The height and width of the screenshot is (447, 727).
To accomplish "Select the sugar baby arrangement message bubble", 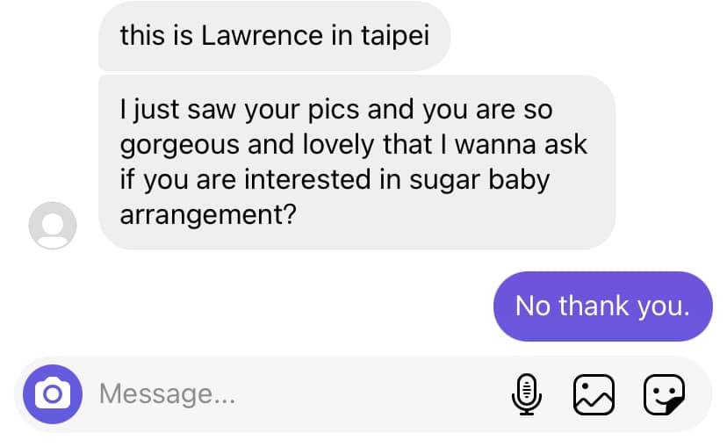I will coord(356,162).
